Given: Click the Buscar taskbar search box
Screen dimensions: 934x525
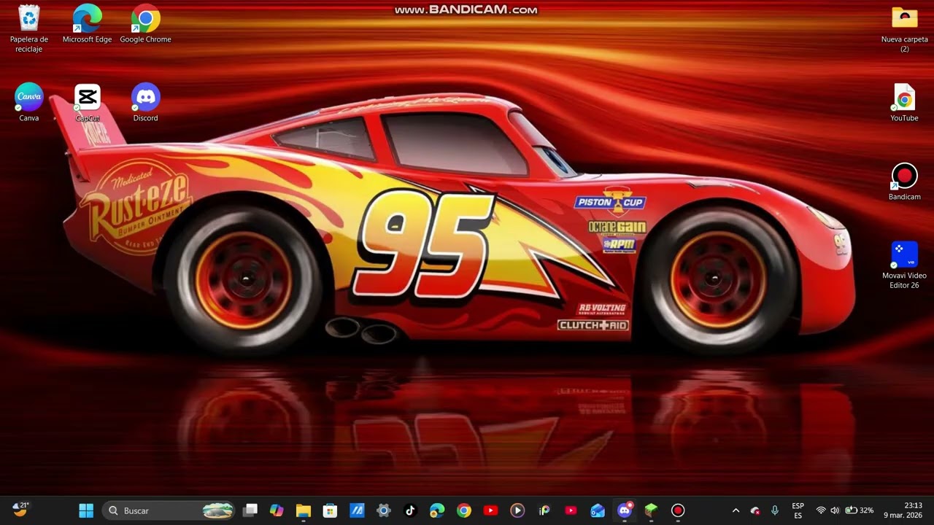Looking at the screenshot, I should 169,510.
